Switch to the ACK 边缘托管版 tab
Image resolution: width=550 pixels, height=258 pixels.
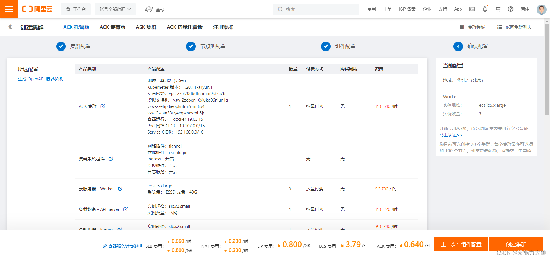185,27
